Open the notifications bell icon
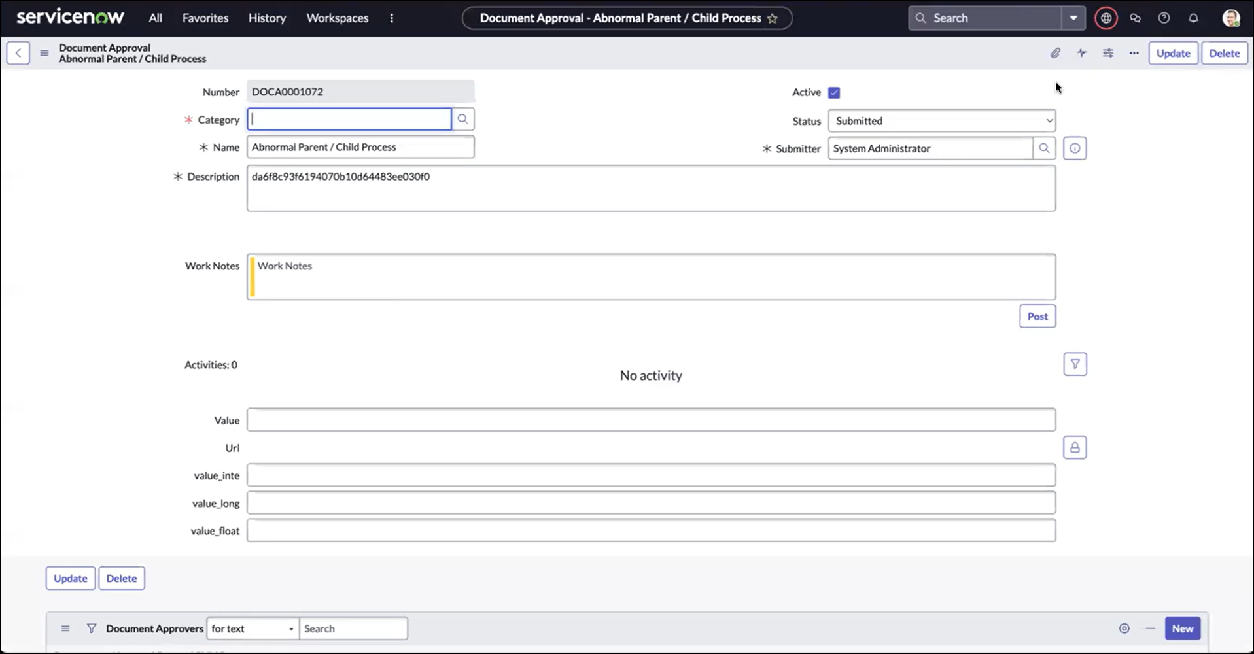1254x654 pixels. pos(1193,18)
